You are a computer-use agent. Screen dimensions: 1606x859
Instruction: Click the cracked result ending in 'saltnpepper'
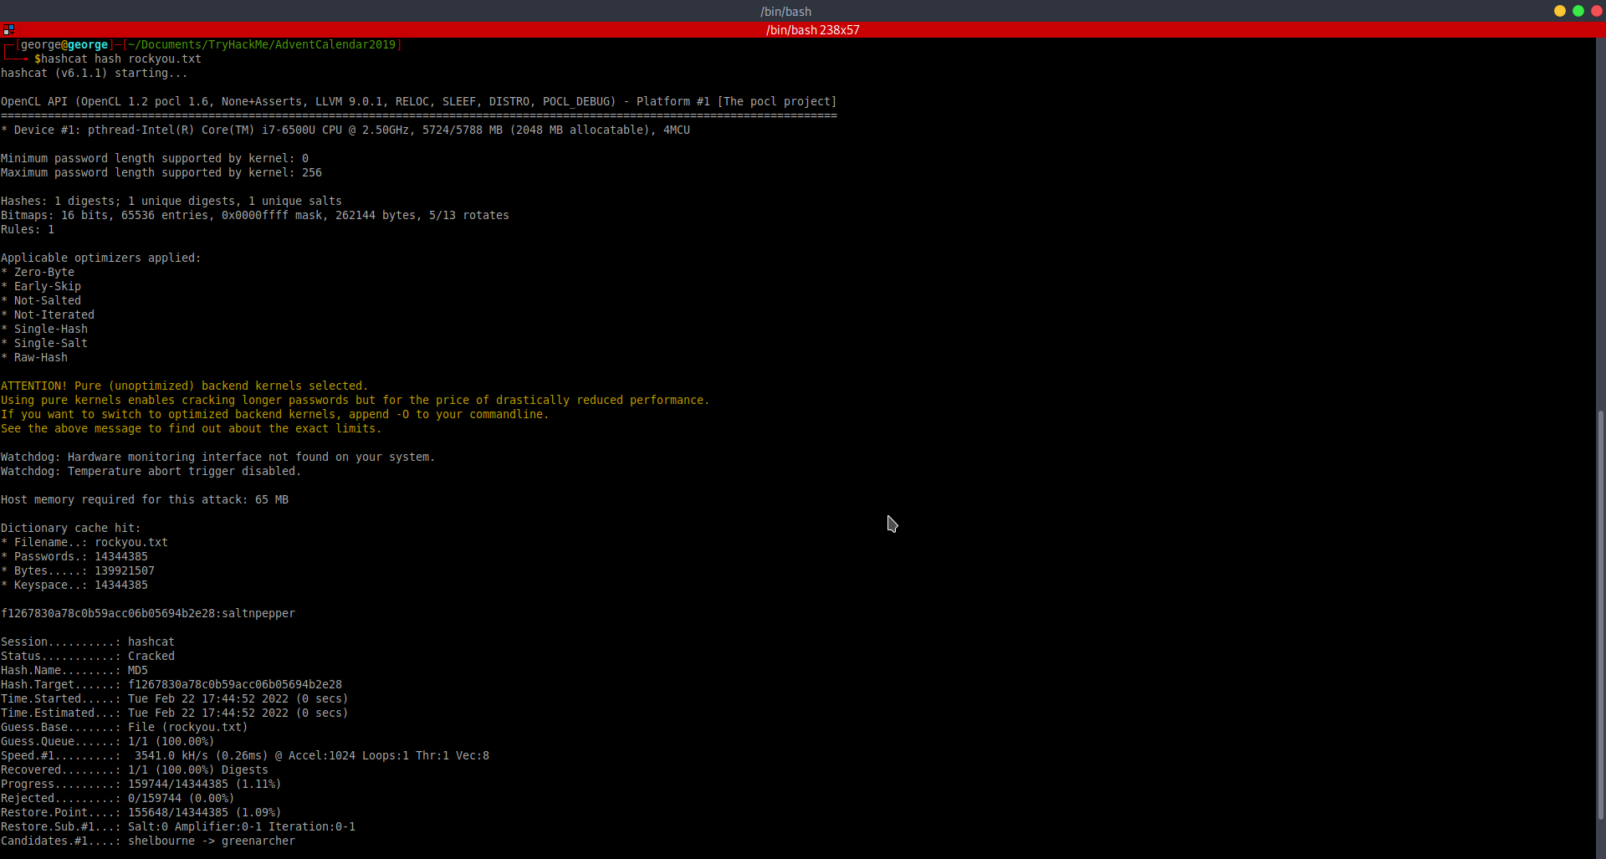click(148, 614)
